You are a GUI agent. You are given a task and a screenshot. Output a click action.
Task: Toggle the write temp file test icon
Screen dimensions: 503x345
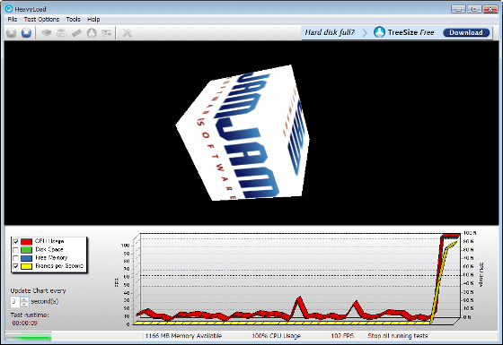point(61,32)
